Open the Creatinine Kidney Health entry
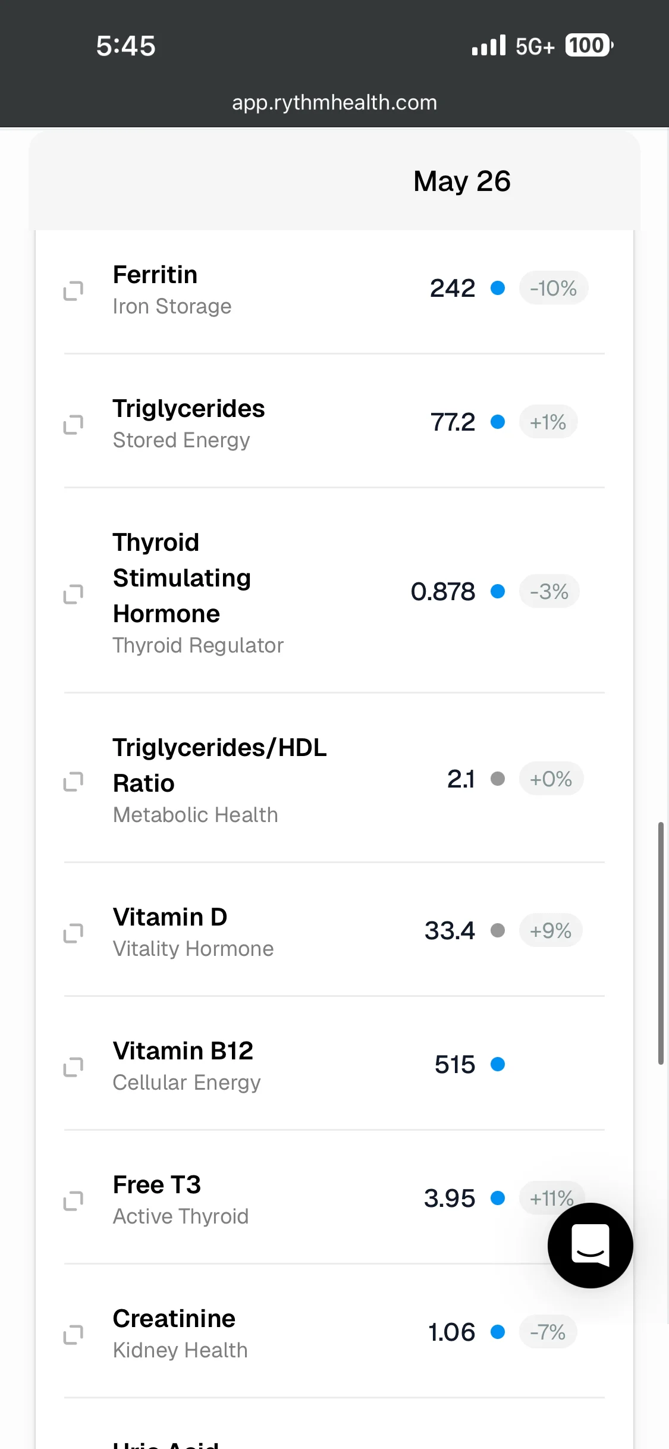This screenshot has height=1449, width=669. tap(334, 1332)
